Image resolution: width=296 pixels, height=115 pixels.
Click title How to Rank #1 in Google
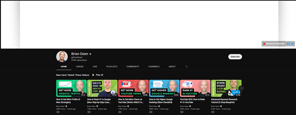pos(99,101)
